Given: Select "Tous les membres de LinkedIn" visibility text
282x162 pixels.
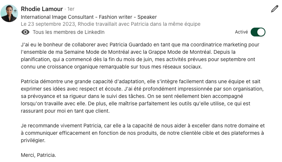Looking at the screenshot, I should (69, 32).
